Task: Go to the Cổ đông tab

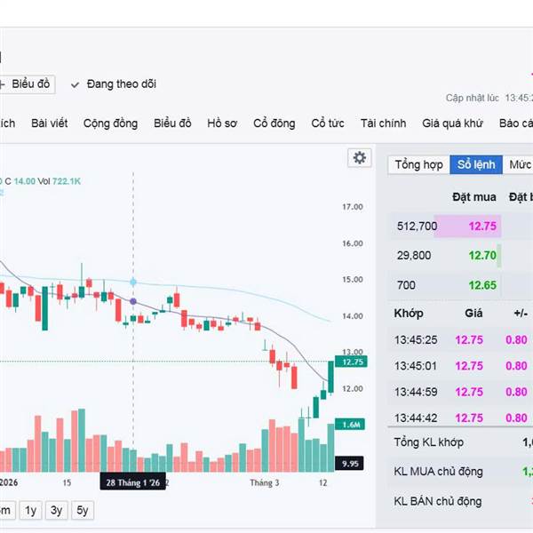Action: coord(274,123)
